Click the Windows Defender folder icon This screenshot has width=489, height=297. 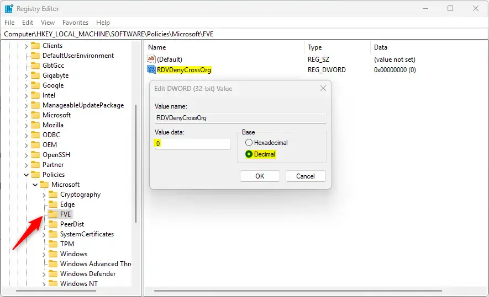click(x=53, y=274)
